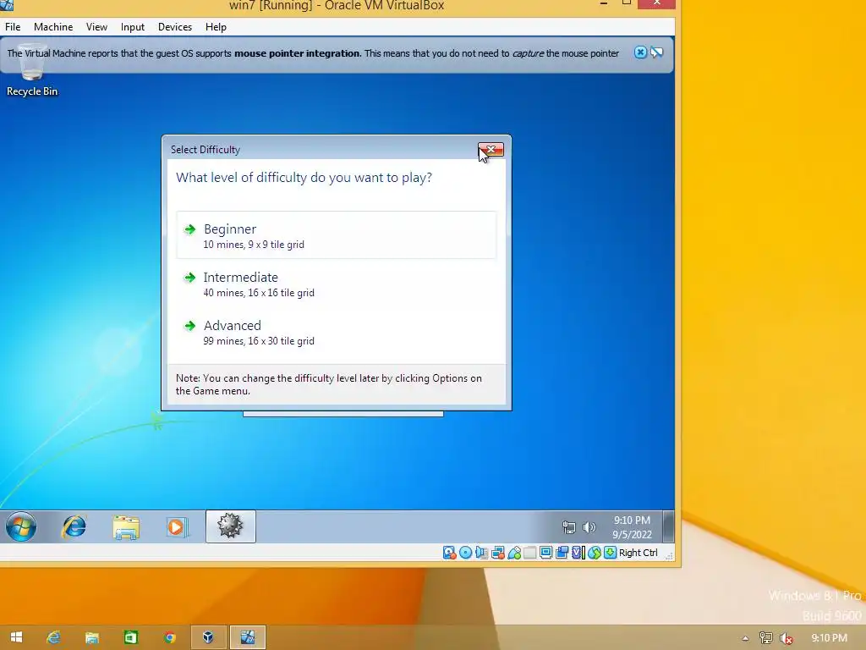Open the Store on the host taskbar
This screenshot has width=866, height=650.
click(130, 637)
